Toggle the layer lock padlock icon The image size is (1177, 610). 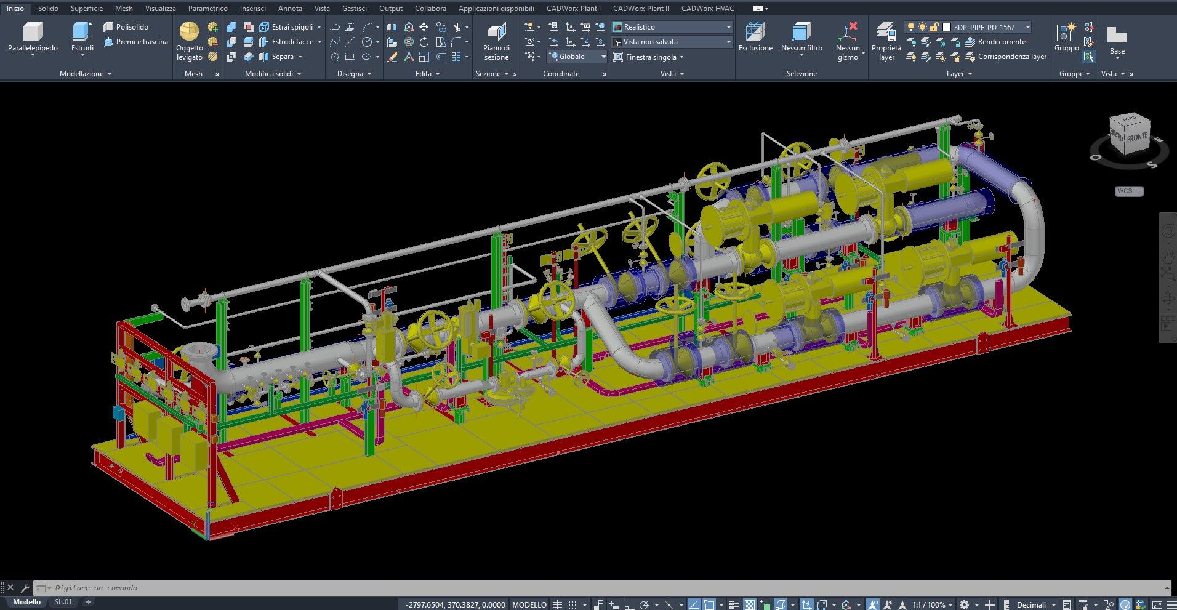(x=934, y=27)
